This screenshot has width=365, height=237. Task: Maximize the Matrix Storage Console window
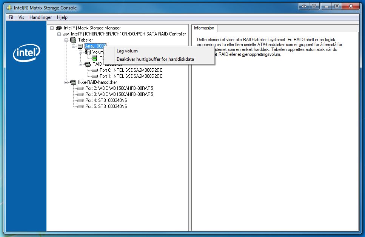(x=337, y=6)
